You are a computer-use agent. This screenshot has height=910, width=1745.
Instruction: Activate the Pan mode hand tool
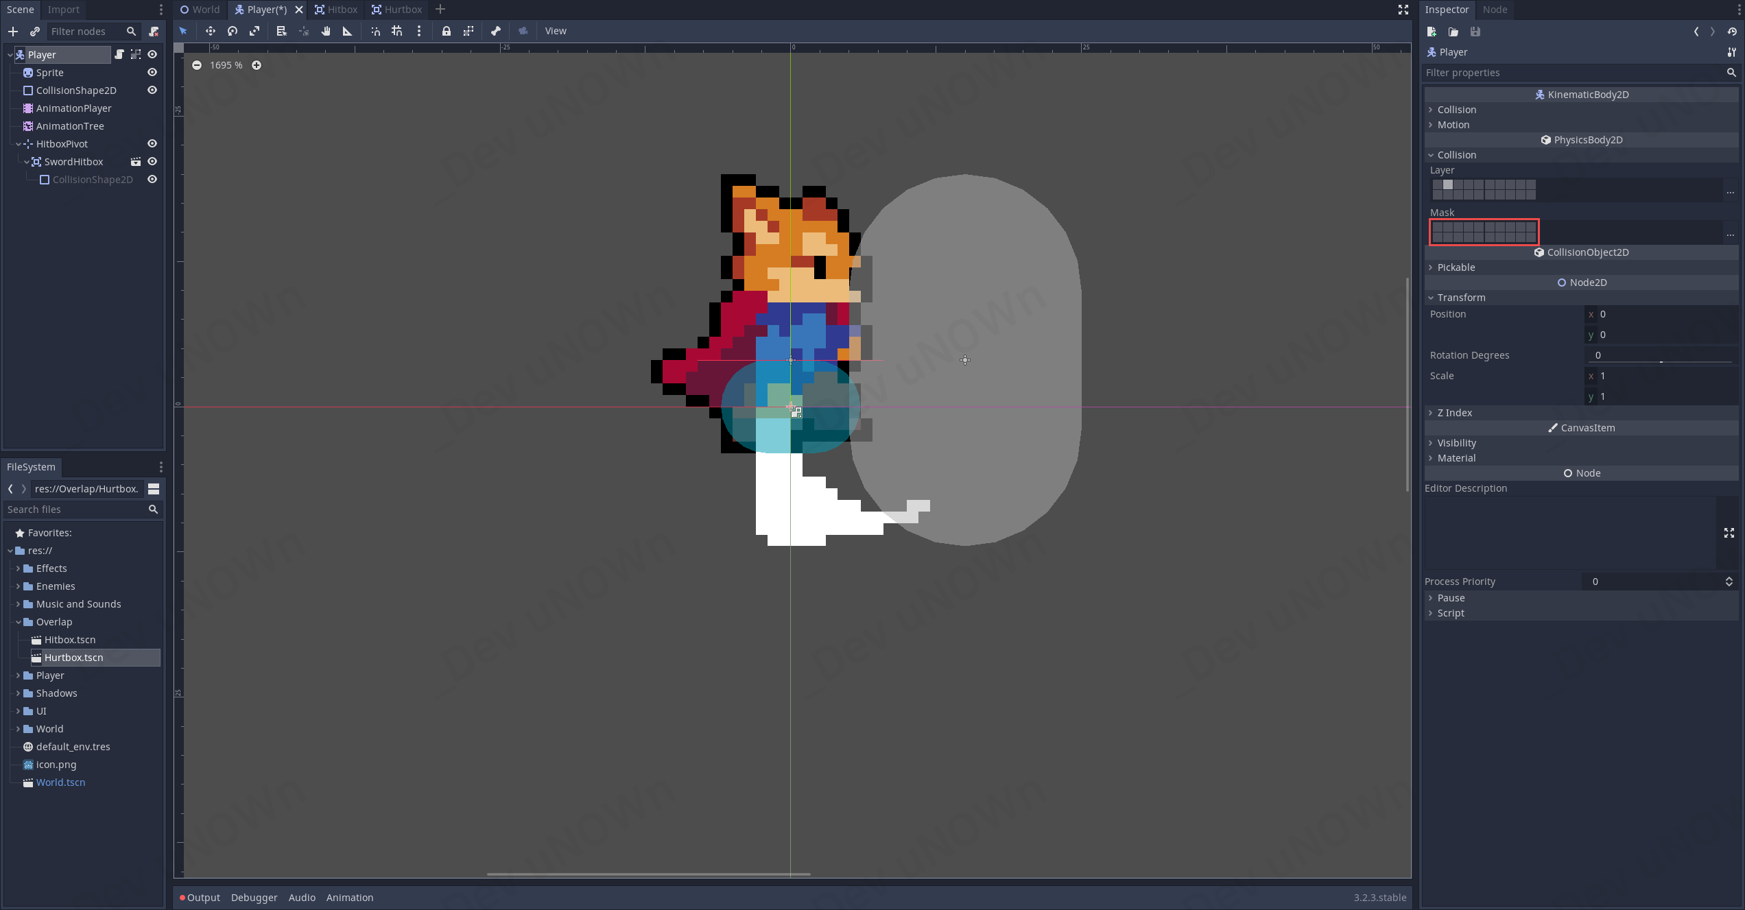point(326,31)
